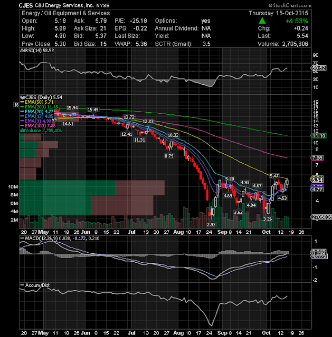Click the C&J Energy Services, Inc. company name
This screenshot has width=332, height=337.
point(64,5)
